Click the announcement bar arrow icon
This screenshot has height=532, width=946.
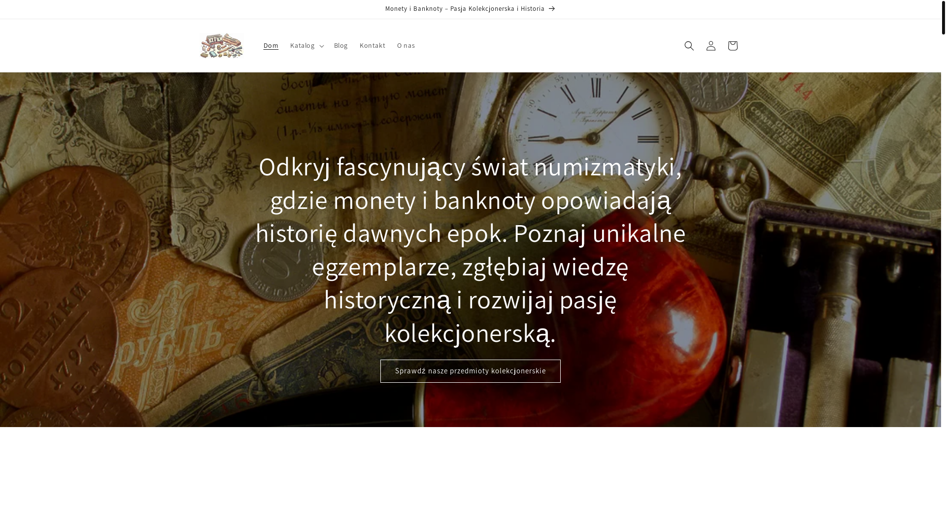click(x=552, y=9)
